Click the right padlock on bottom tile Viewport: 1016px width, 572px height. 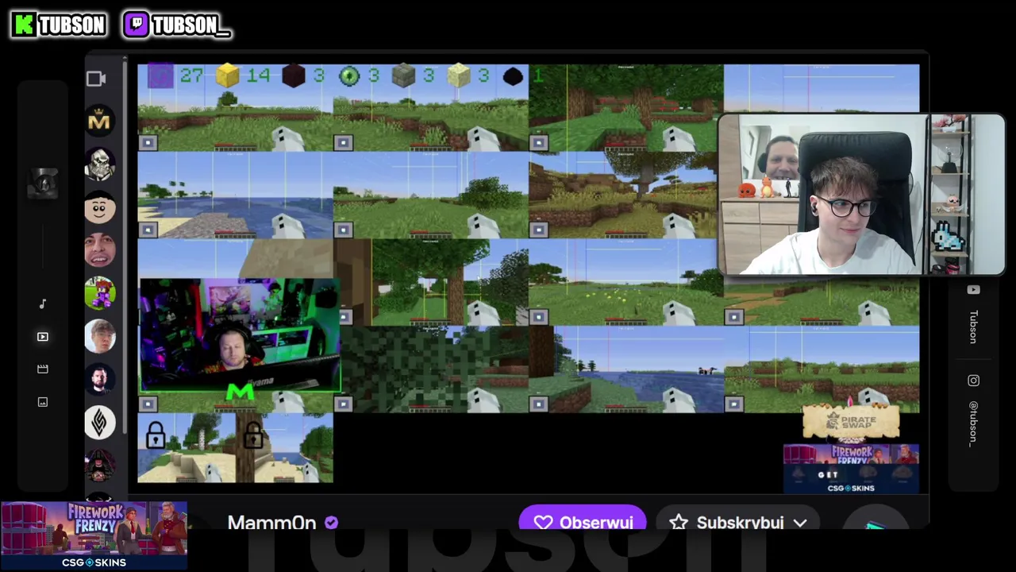click(253, 435)
